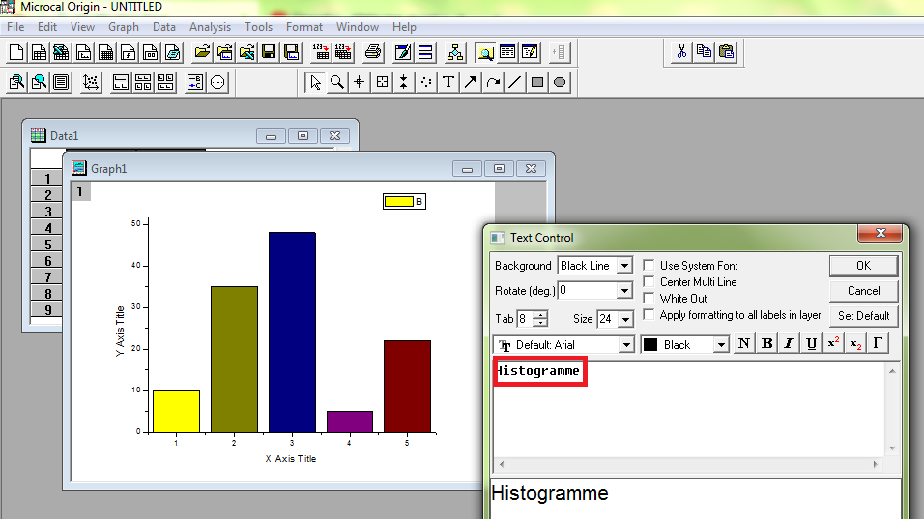The width and height of the screenshot is (924, 519).
Task: Select the Text tool in the toolbar
Action: pos(448,82)
